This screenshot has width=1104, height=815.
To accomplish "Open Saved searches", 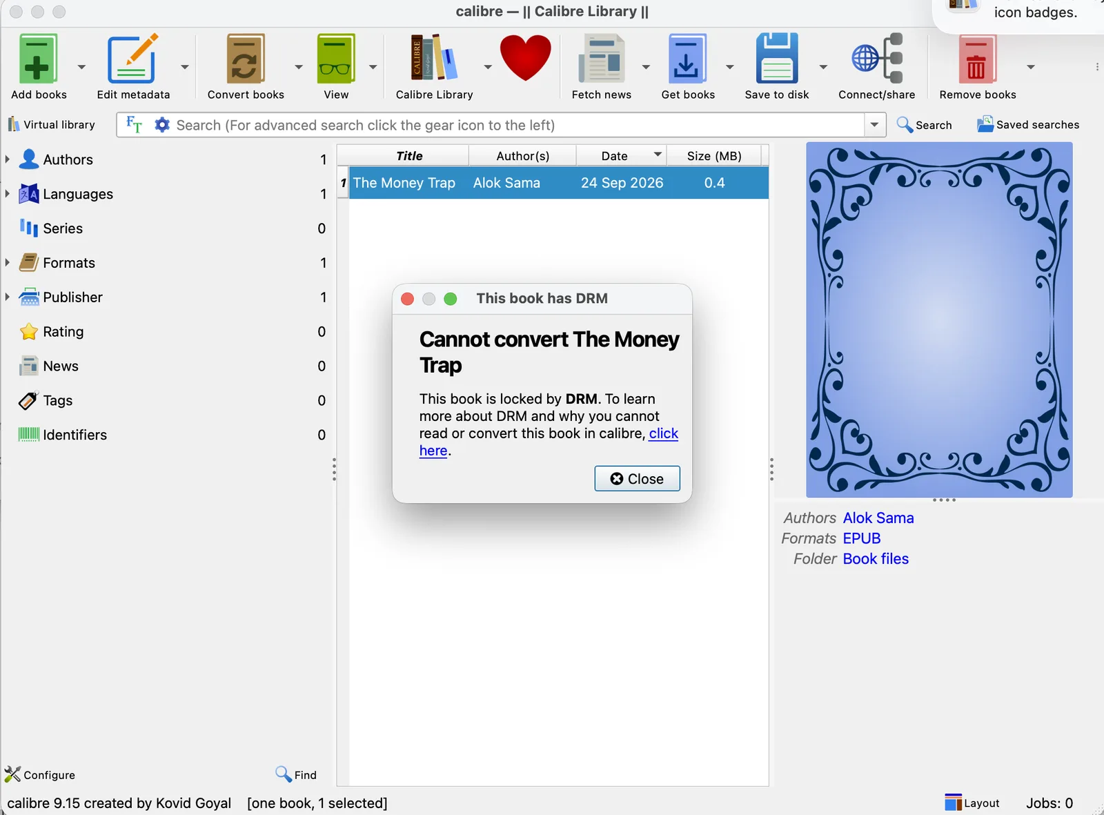I will 1028,125.
